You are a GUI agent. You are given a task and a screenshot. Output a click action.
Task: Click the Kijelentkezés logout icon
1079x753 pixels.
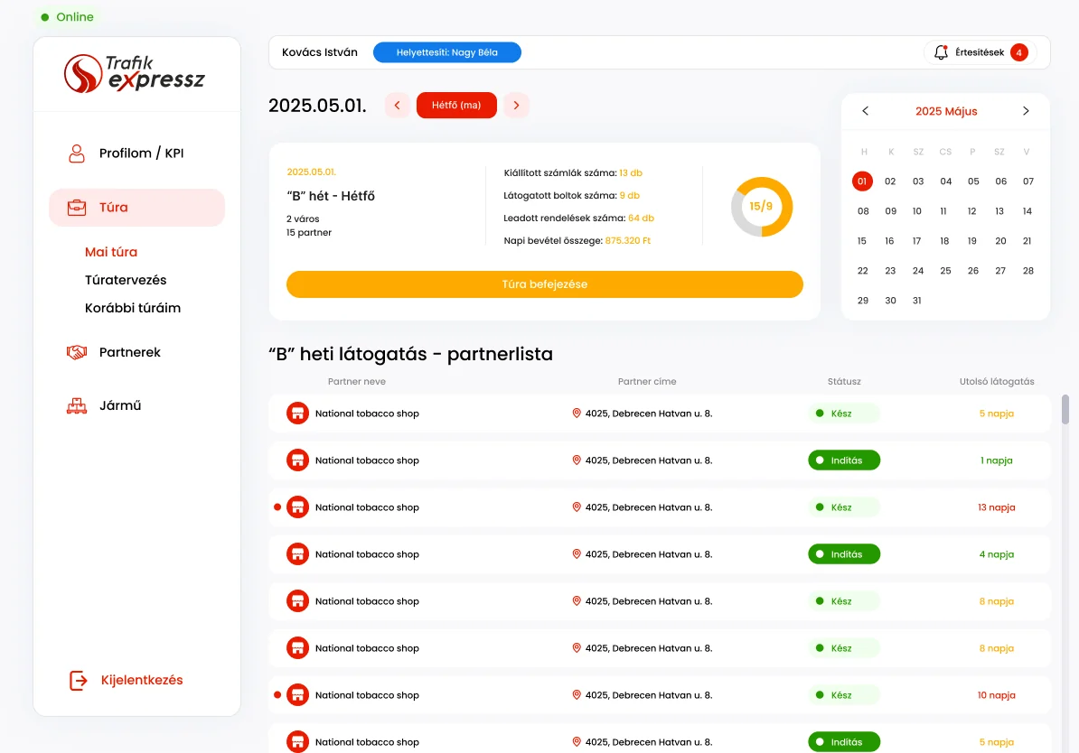coord(79,680)
